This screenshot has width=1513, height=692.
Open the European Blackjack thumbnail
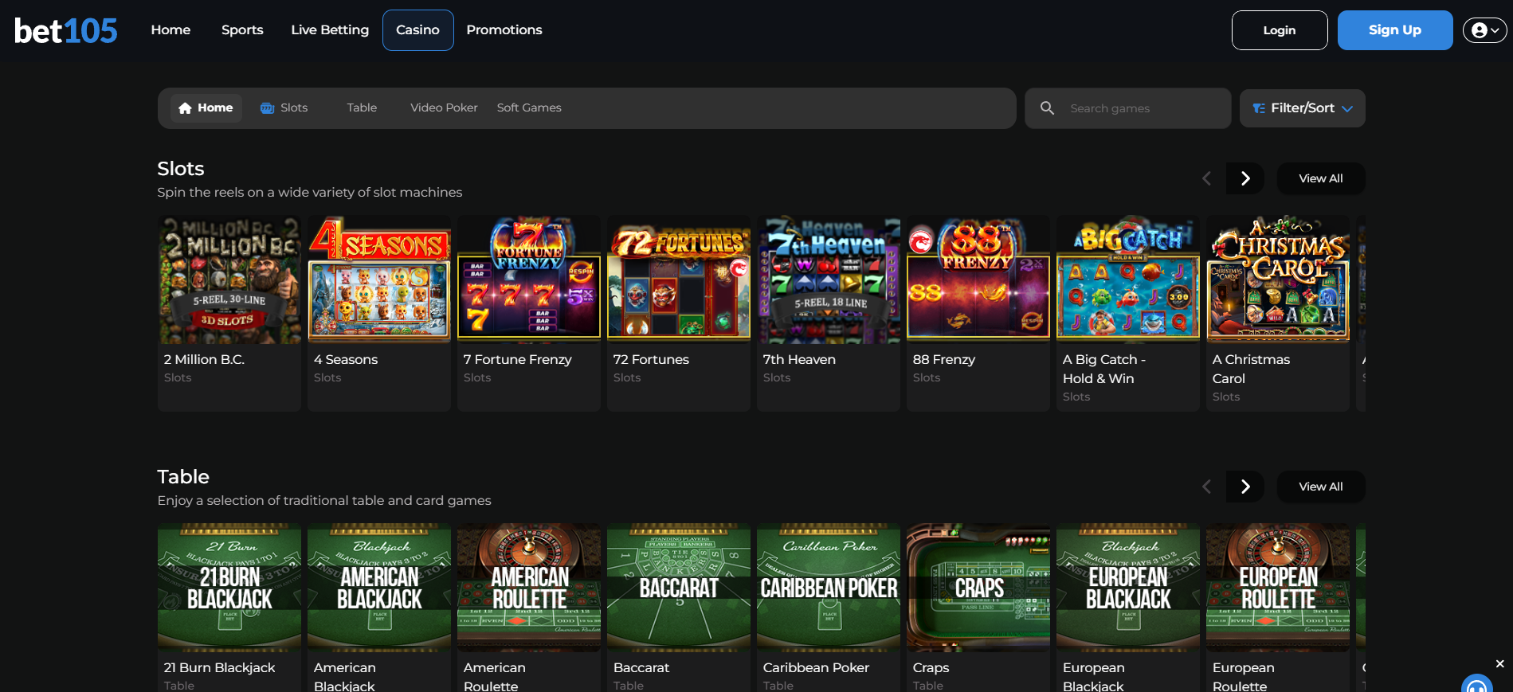[1128, 588]
